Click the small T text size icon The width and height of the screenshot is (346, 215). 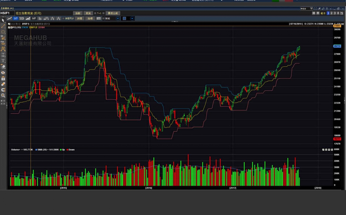pos(331,9)
